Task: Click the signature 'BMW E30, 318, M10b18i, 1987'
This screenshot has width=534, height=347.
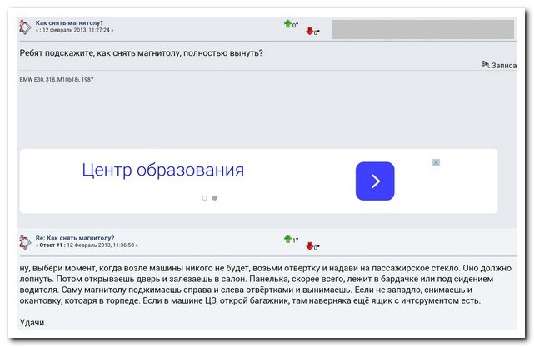Action: coord(57,79)
